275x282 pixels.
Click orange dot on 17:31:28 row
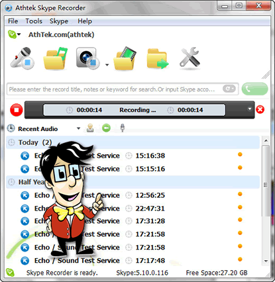click(240, 220)
